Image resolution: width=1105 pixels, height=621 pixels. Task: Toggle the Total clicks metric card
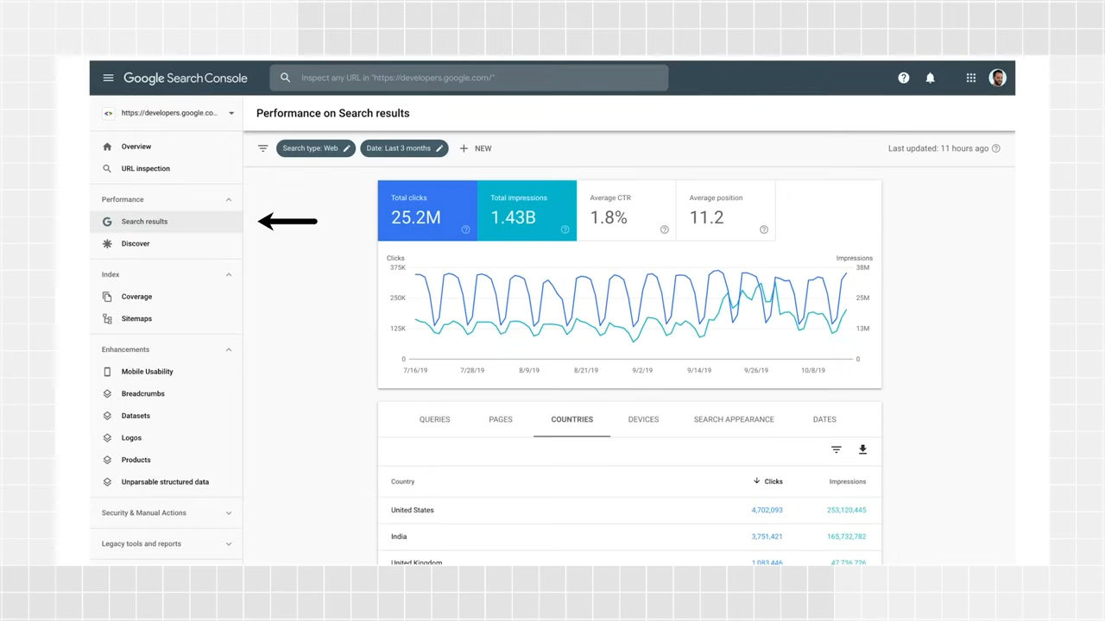(427, 210)
